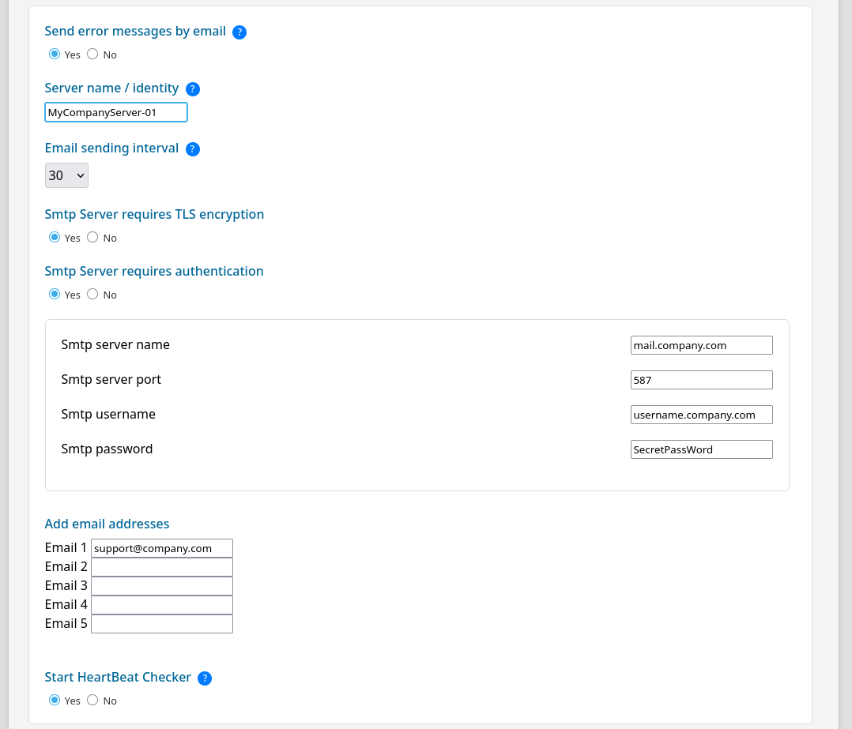This screenshot has width=852, height=729.
Task: Click the empty Email 3 field
Action: [162, 586]
